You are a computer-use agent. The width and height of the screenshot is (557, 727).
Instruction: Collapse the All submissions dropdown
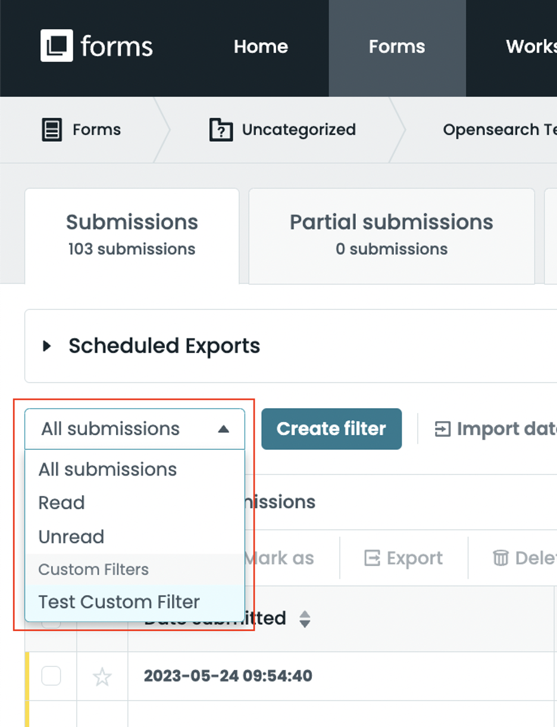click(224, 428)
